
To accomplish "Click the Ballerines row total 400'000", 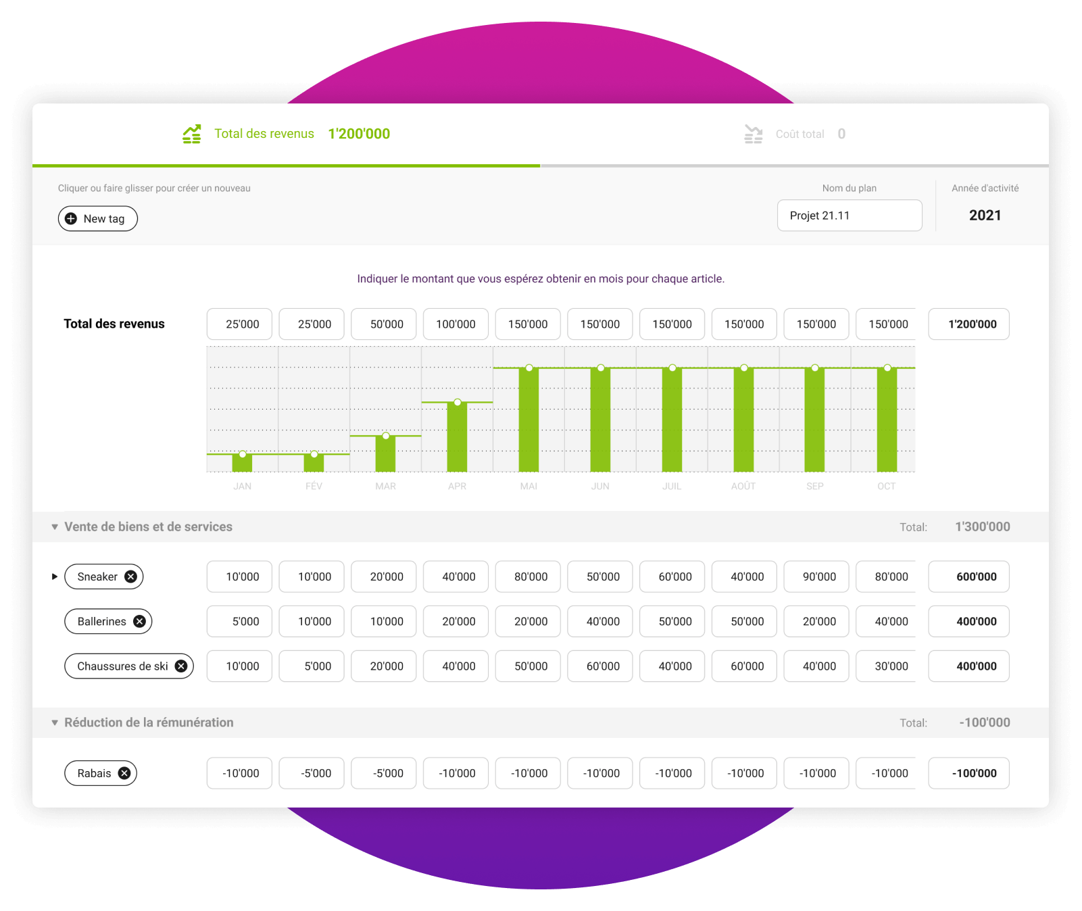I will pos(968,621).
